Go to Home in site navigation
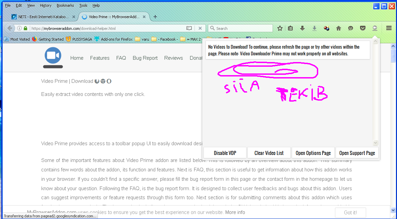The width and height of the screenshot is (397, 219). (x=77, y=58)
